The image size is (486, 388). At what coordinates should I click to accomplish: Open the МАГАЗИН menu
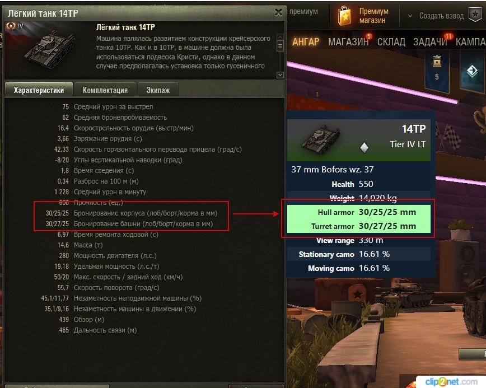348,41
